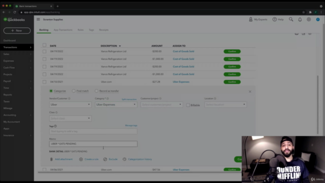The width and height of the screenshot is (325, 183).
Task: Click the browser reload icon
Action: click(x=15, y=12)
